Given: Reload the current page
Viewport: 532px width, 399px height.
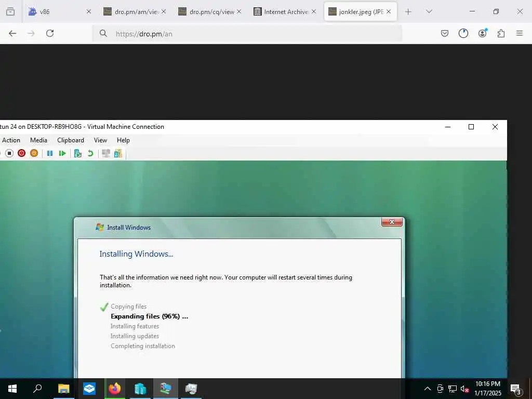Looking at the screenshot, I should click(50, 33).
